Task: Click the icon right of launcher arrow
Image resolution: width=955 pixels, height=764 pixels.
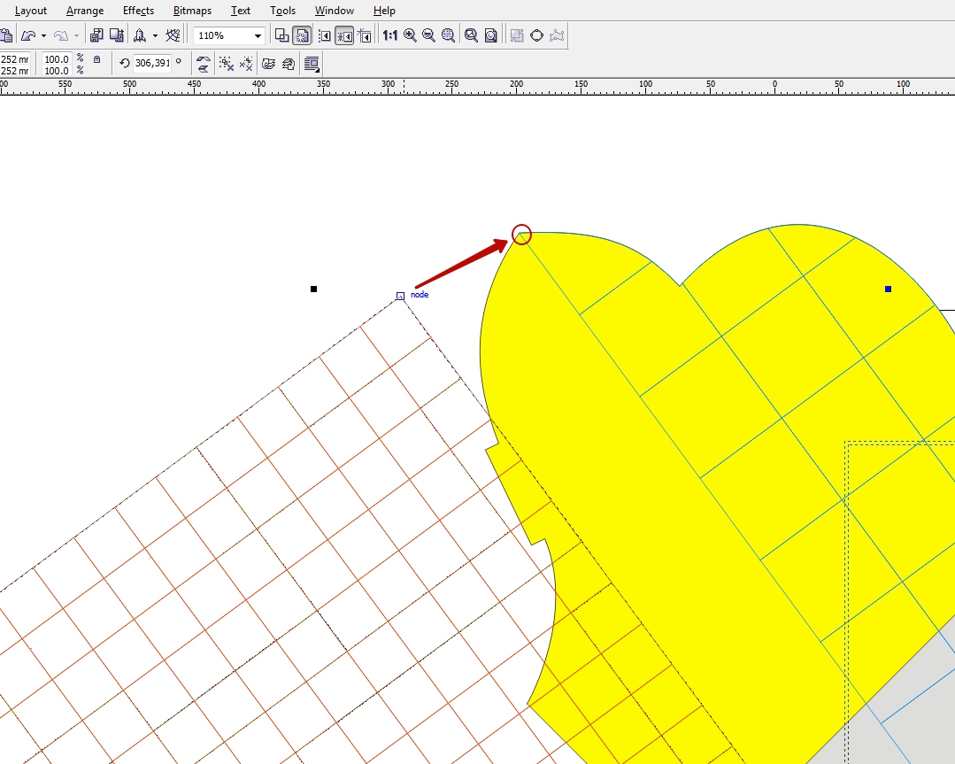Action: (x=173, y=35)
